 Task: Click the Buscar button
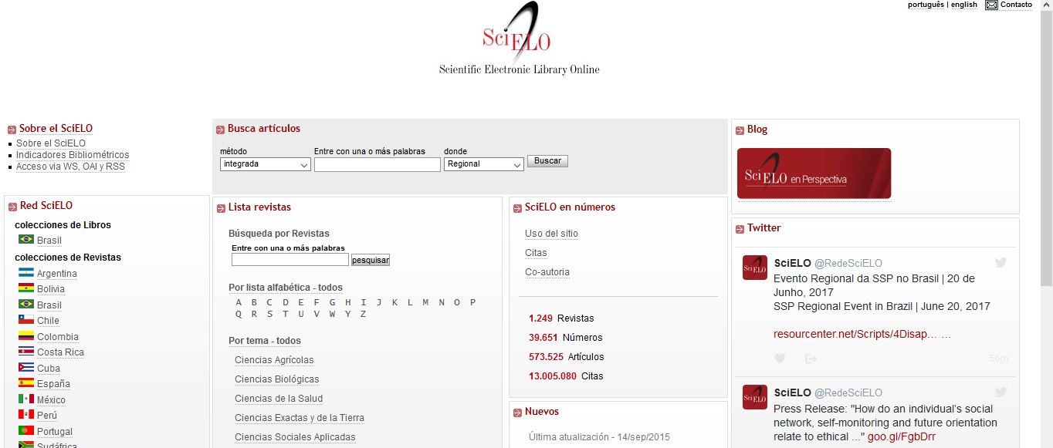547,161
